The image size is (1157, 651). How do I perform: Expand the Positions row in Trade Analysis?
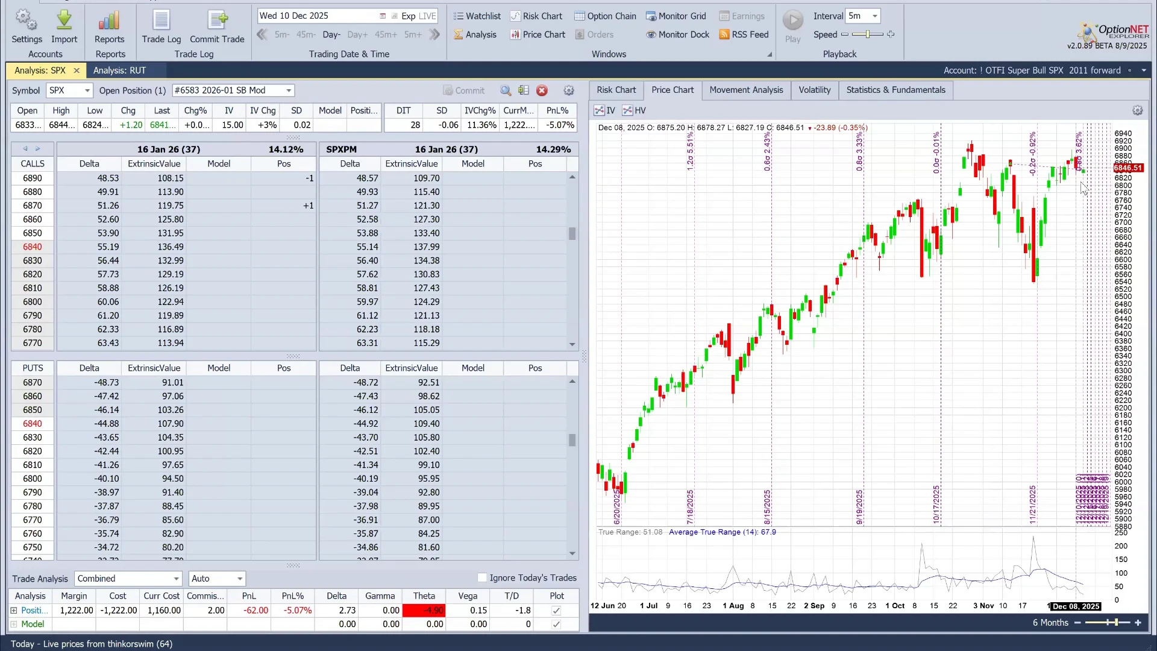click(14, 611)
